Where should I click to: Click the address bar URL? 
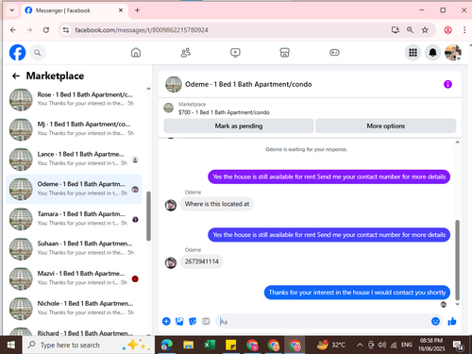(142, 30)
